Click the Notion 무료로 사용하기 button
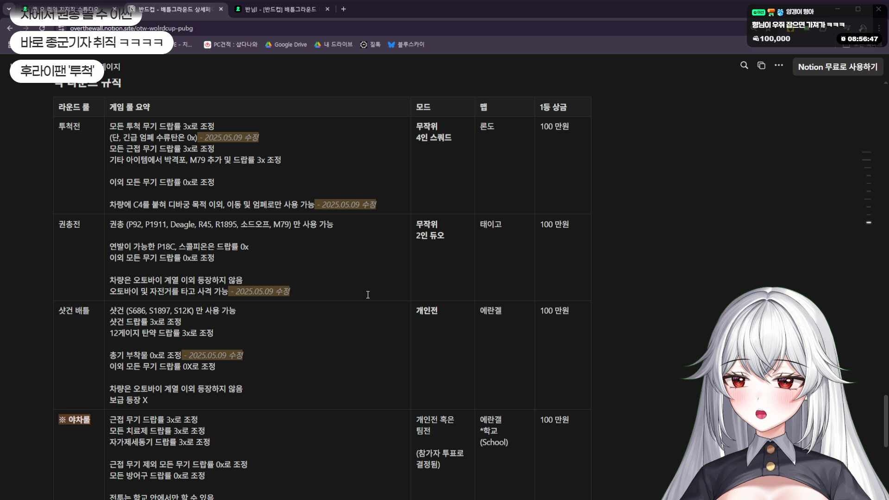Screen dimensions: 889x500 coord(838,67)
